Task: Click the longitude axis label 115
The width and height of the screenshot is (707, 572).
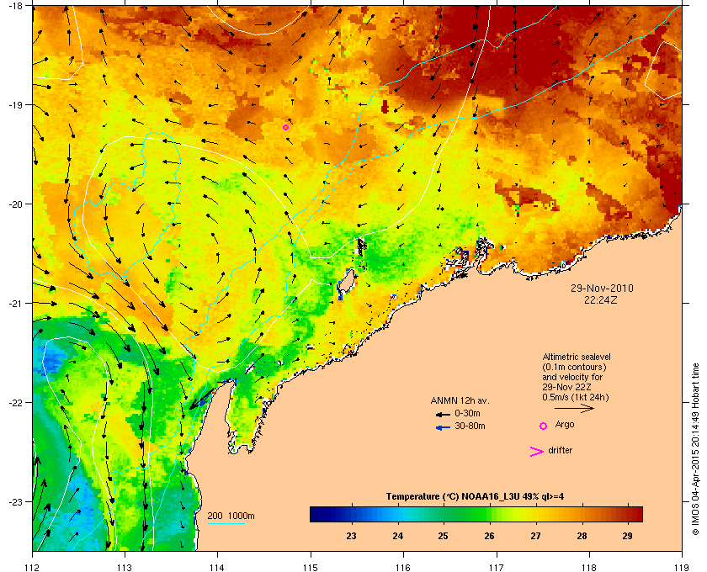Action: tap(311, 568)
